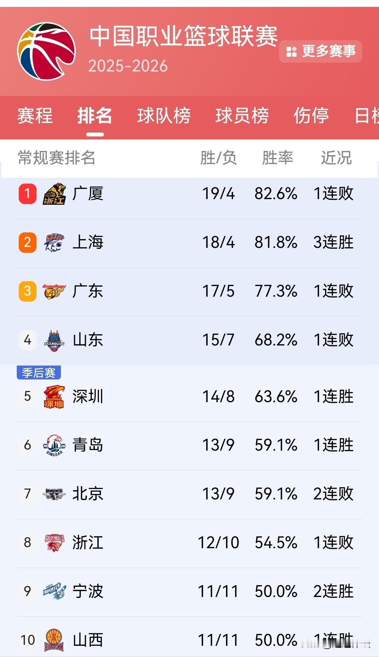The width and height of the screenshot is (379, 657).
Task: Tap the 广东 Southern Tigers logo
Action: click(54, 291)
